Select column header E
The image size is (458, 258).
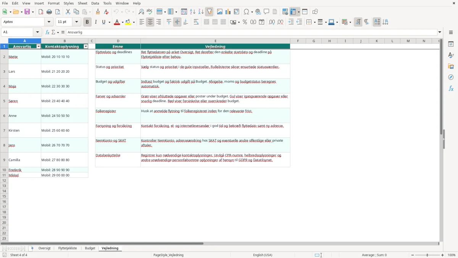tap(215, 41)
